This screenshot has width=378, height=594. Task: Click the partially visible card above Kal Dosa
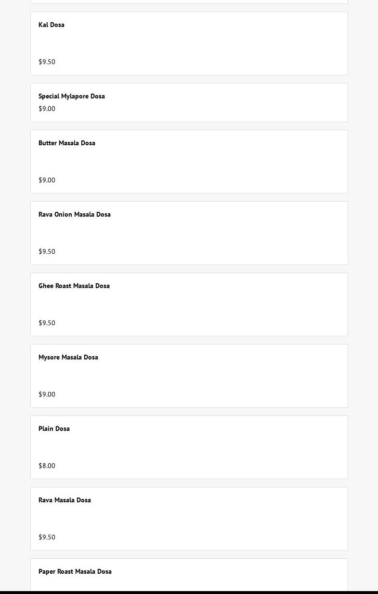pyautogui.click(x=189, y=1)
